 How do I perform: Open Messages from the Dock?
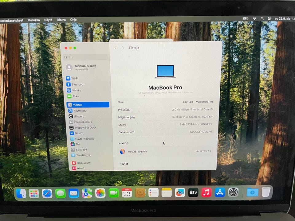[60, 194]
